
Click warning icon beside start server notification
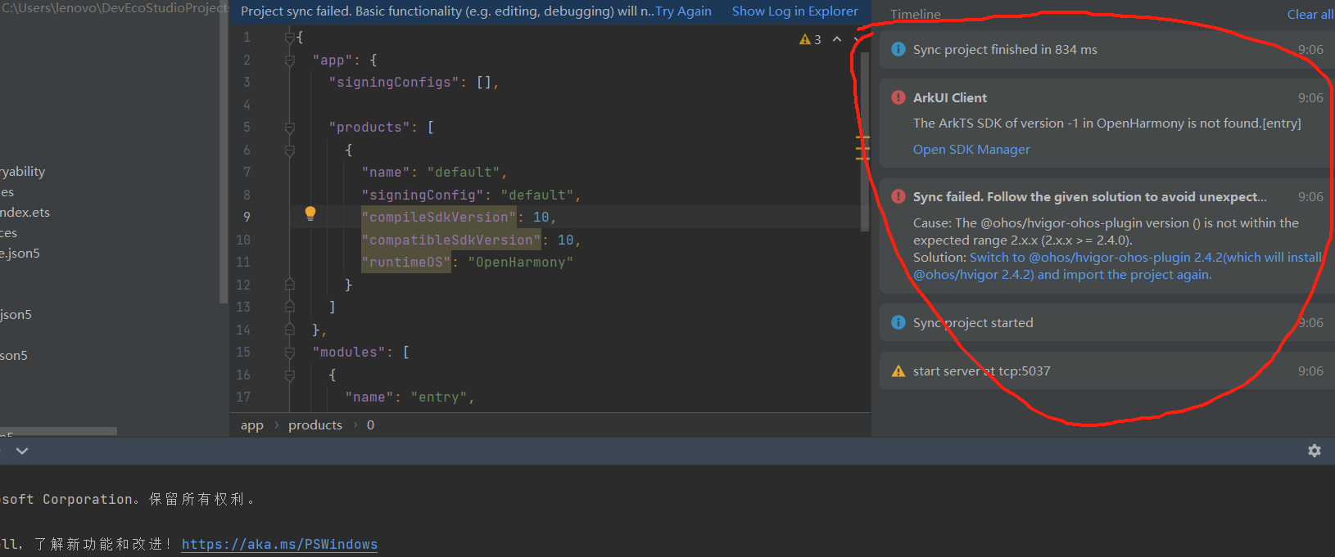coord(898,371)
